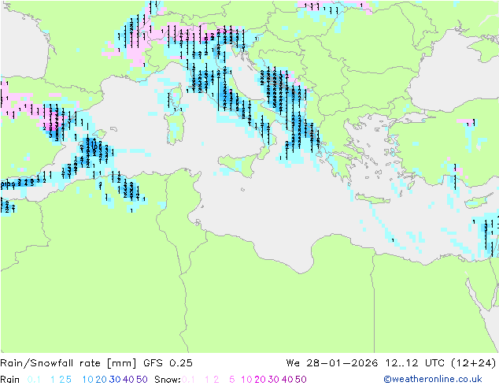The height and width of the screenshot is (386, 499).
Task: Select the Rain legend value 40
Action: 128,380
